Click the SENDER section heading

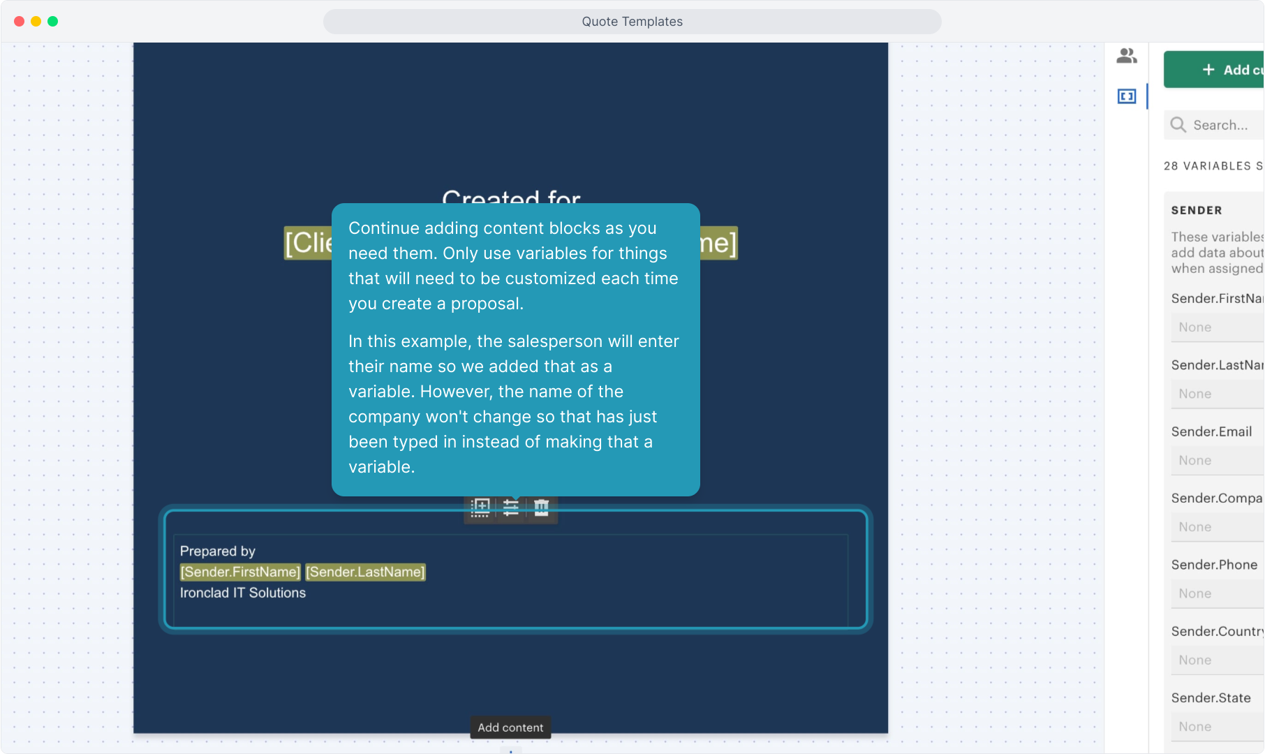tap(1197, 210)
